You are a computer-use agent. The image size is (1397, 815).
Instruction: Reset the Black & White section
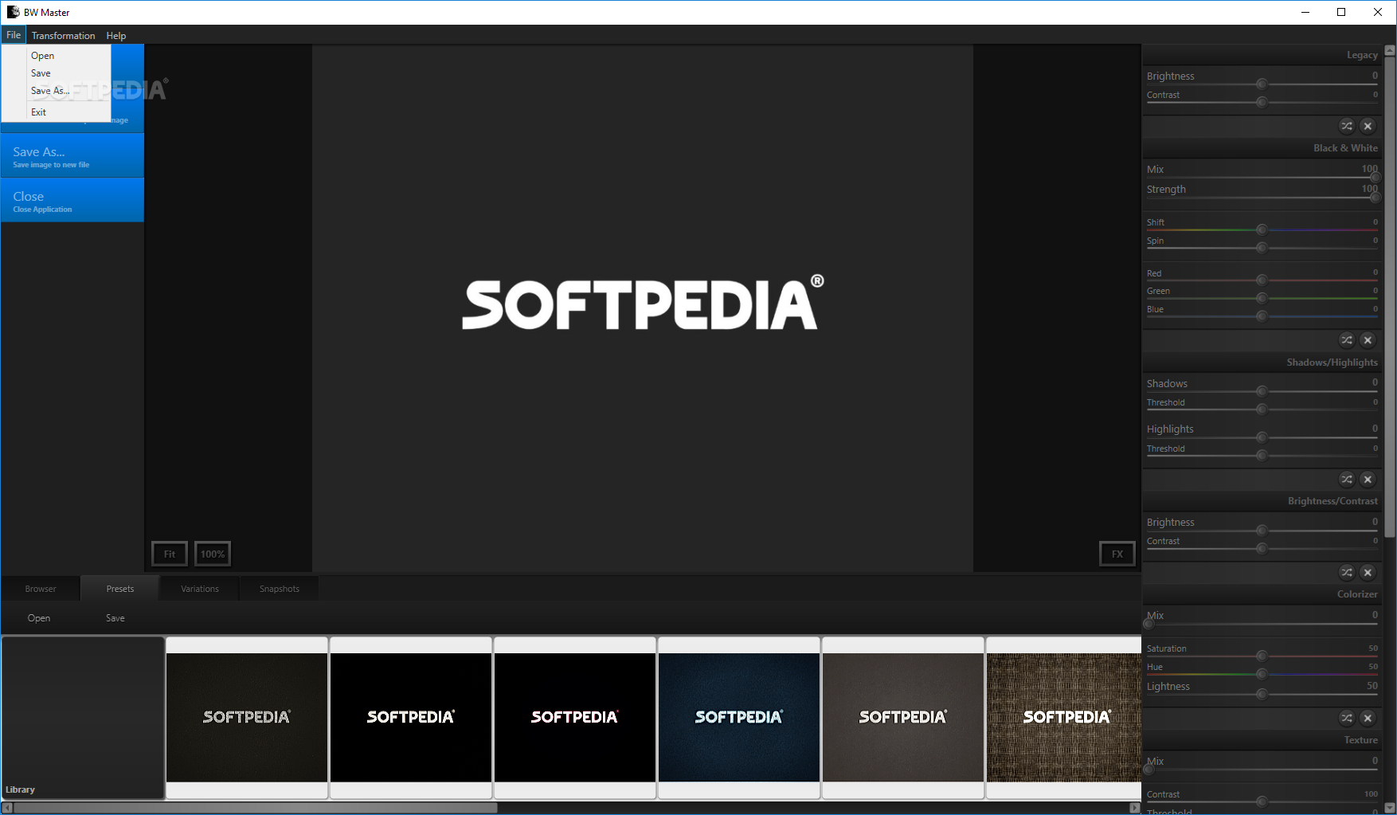click(1368, 340)
